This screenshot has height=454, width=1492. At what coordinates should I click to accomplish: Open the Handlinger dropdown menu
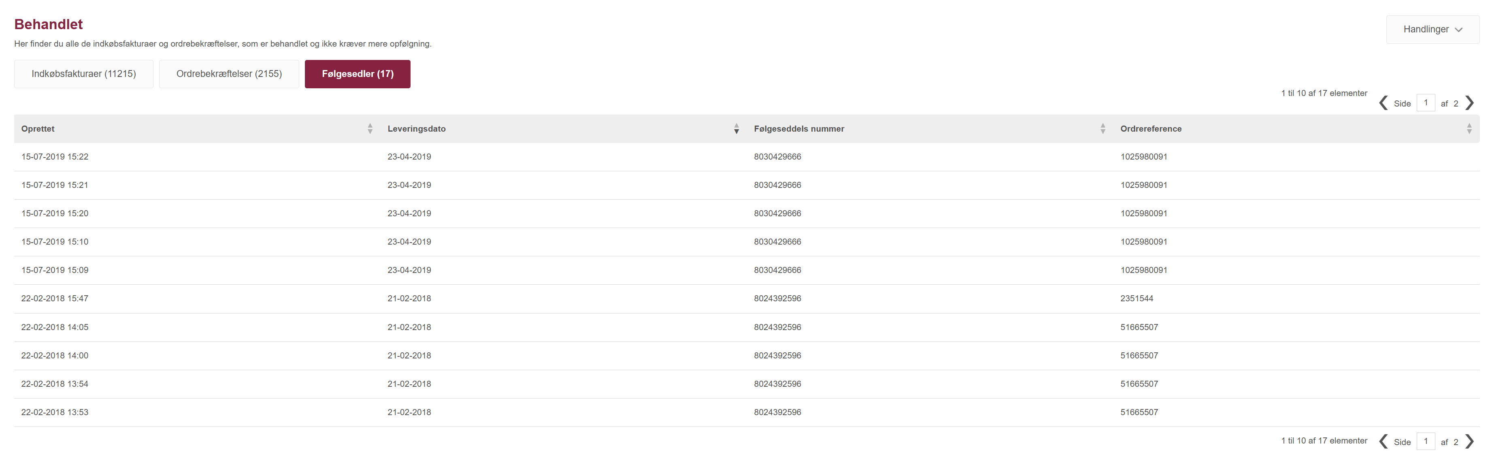(x=1432, y=30)
